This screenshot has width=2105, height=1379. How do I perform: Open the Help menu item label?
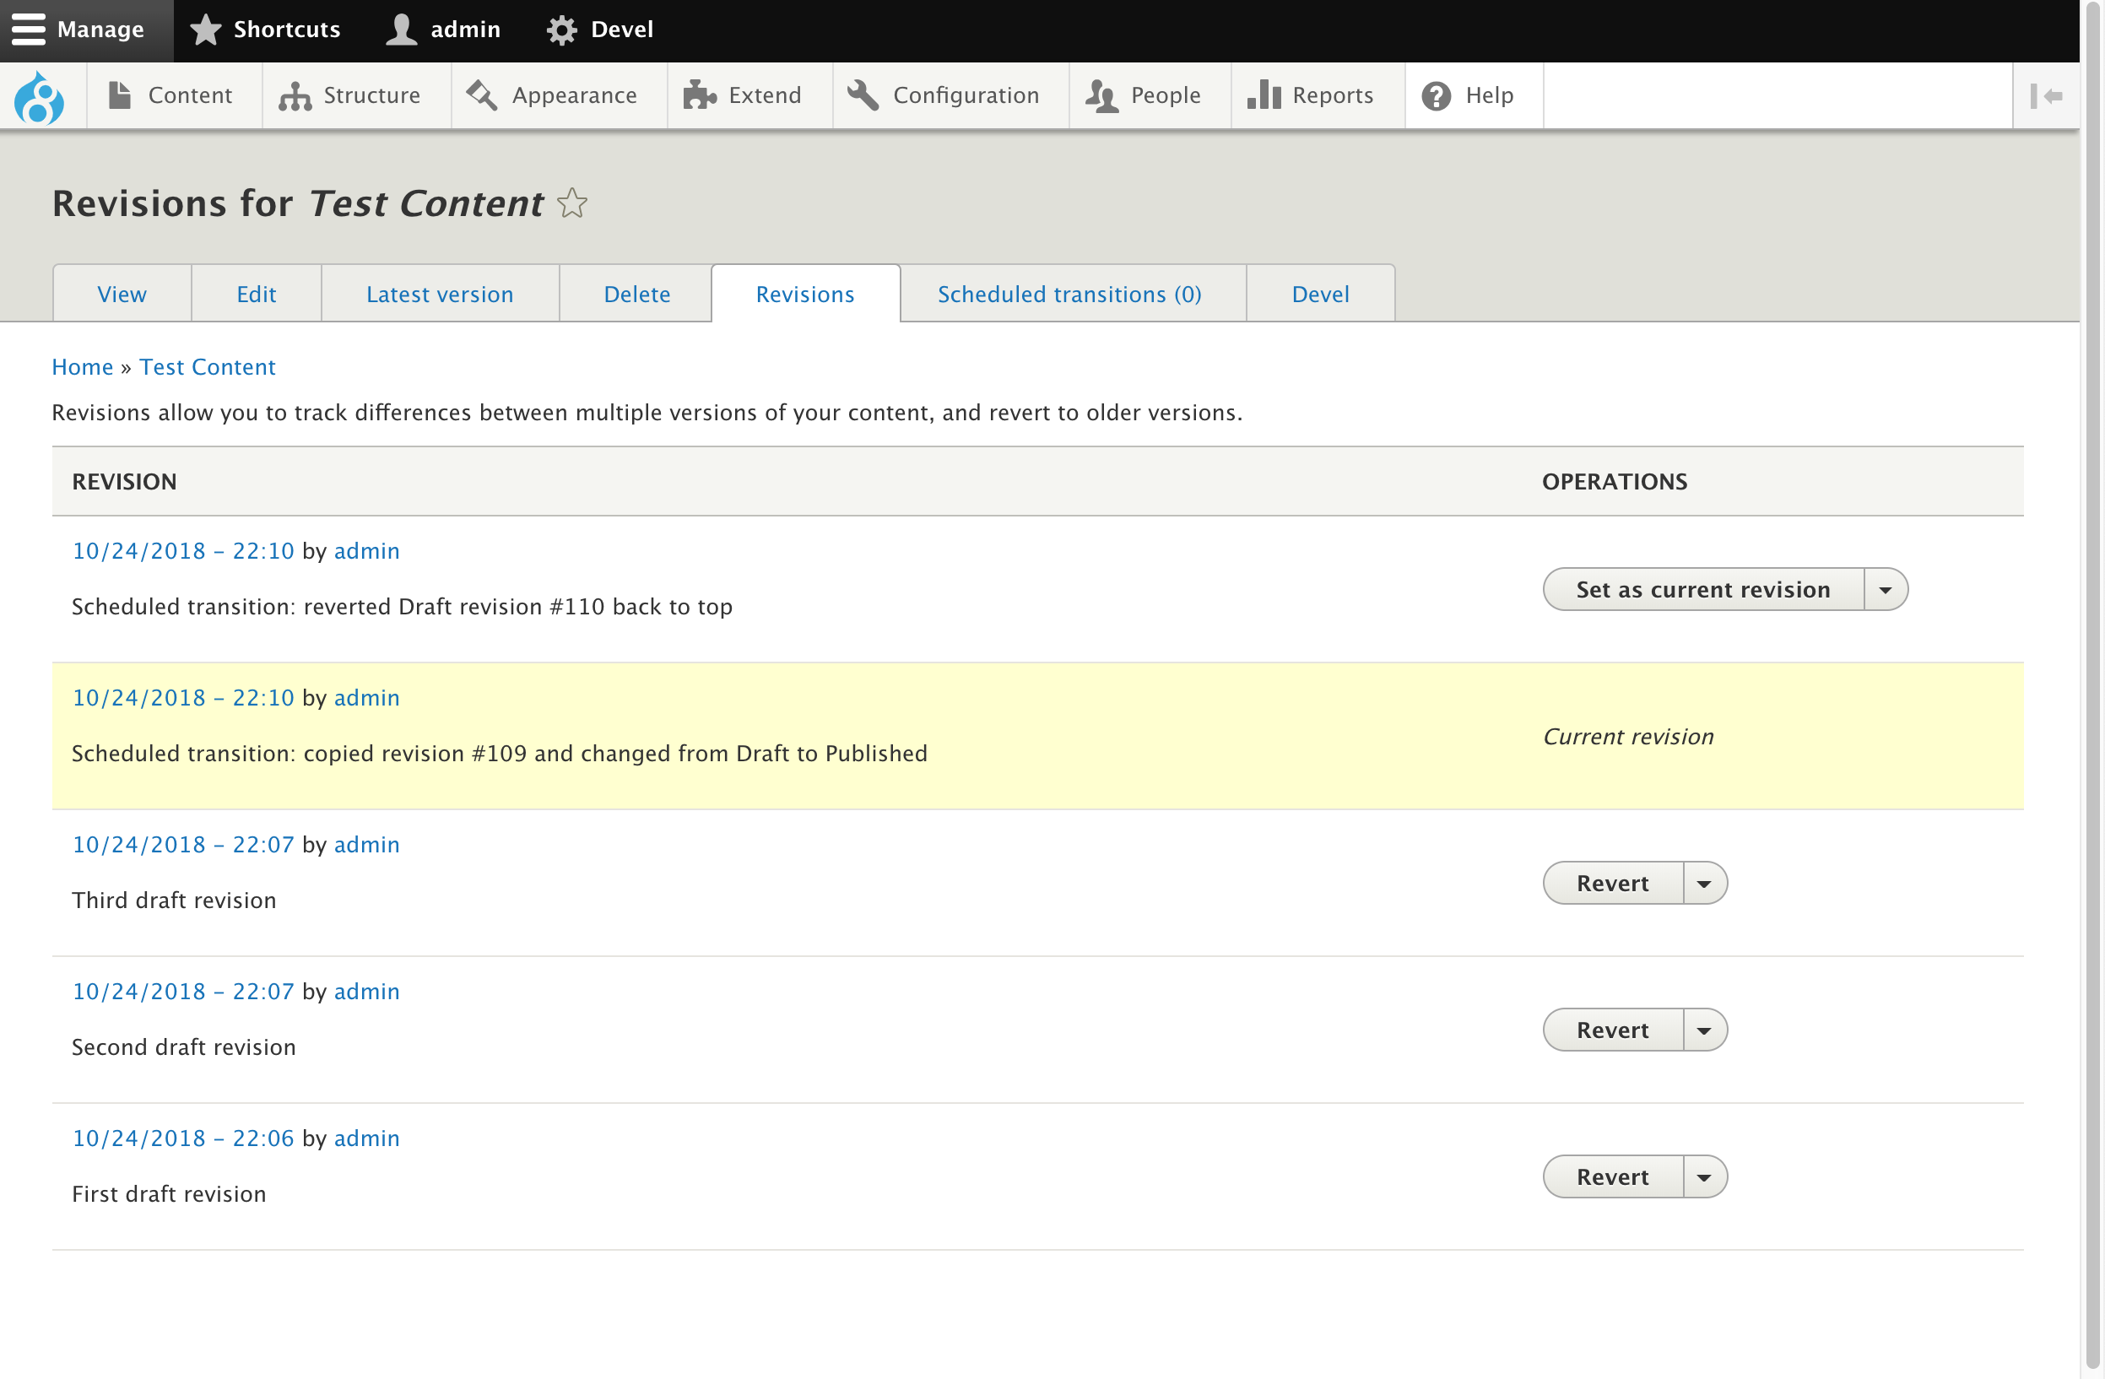coord(1490,95)
